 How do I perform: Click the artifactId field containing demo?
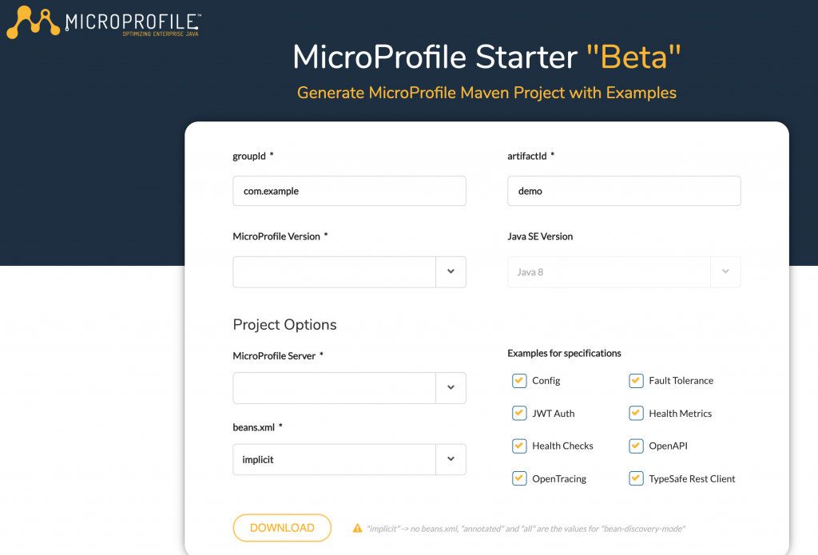[x=624, y=191]
